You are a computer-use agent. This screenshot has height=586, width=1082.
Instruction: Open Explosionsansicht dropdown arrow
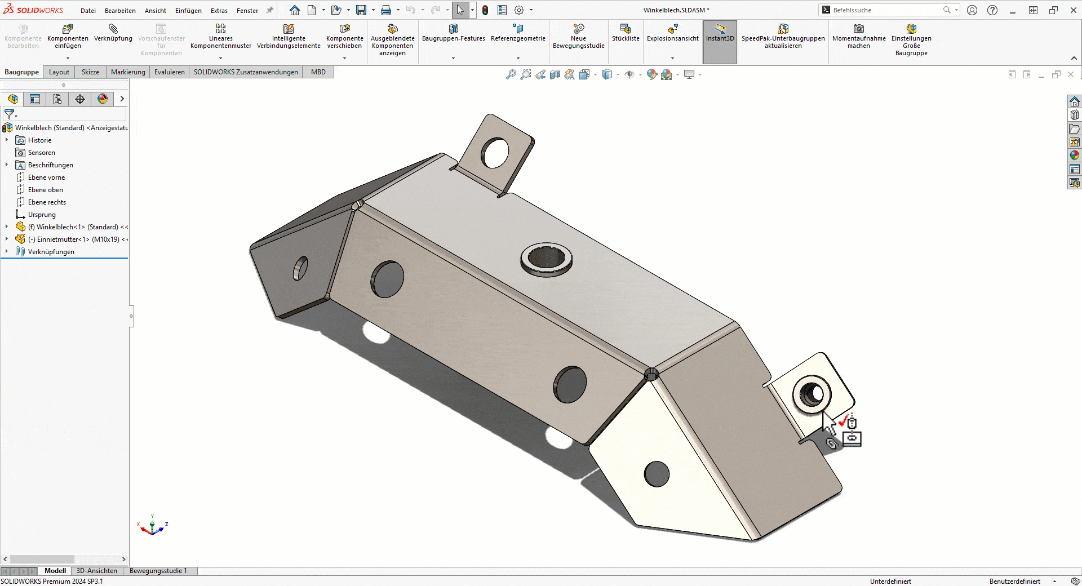pos(672,58)
